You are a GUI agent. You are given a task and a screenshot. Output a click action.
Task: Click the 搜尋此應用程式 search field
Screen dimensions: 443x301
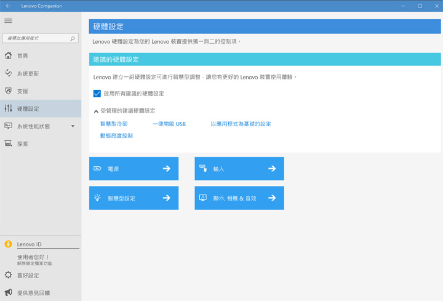[36, 38]
